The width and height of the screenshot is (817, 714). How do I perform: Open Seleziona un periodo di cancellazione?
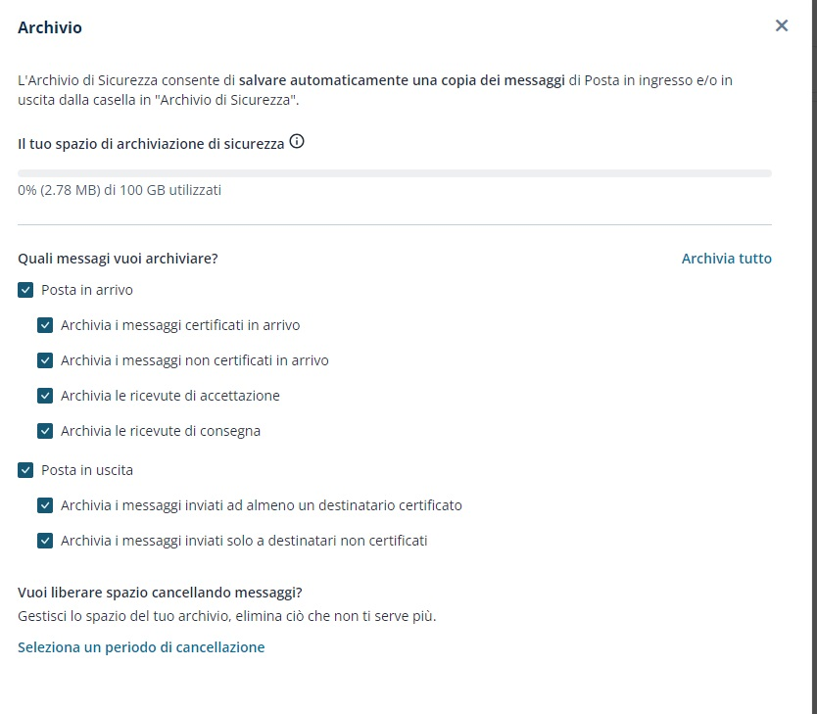[141, 647]
